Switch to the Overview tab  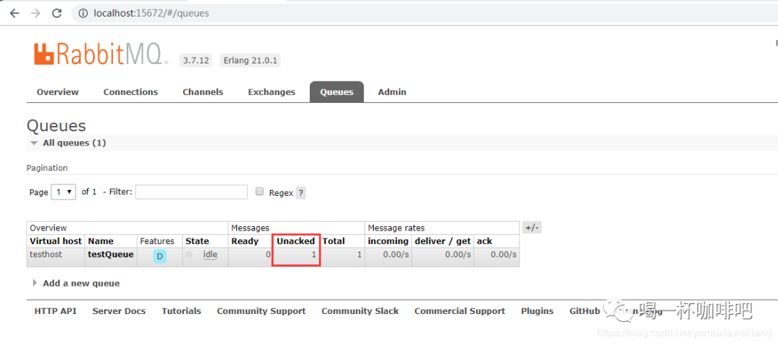[58, 92]
